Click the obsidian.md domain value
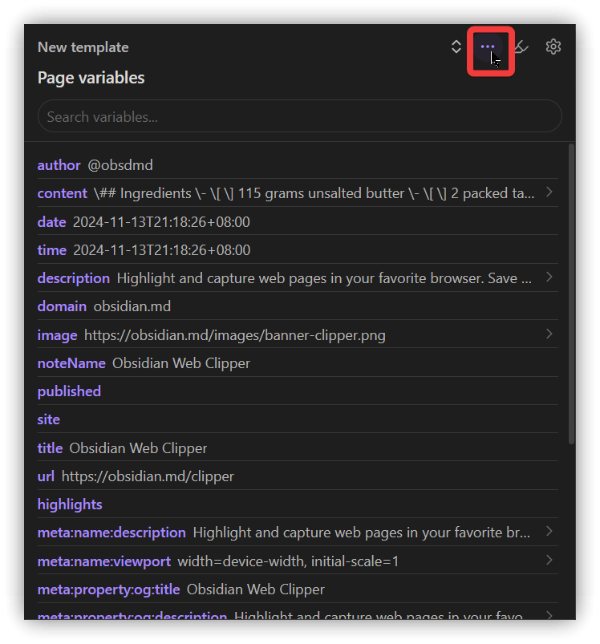This screenshot has width=600, height=644. point(132,306)
